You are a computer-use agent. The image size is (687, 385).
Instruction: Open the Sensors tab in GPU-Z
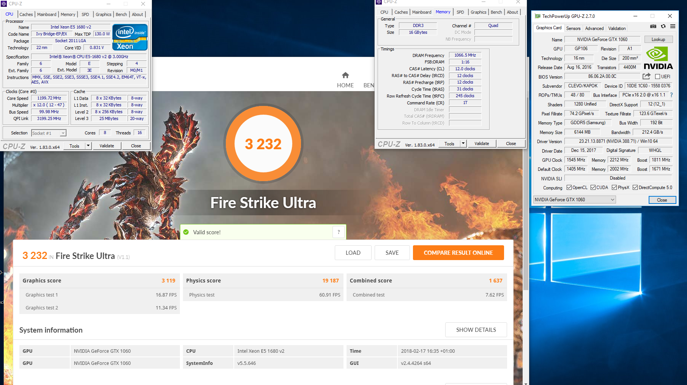coord(573,28)
